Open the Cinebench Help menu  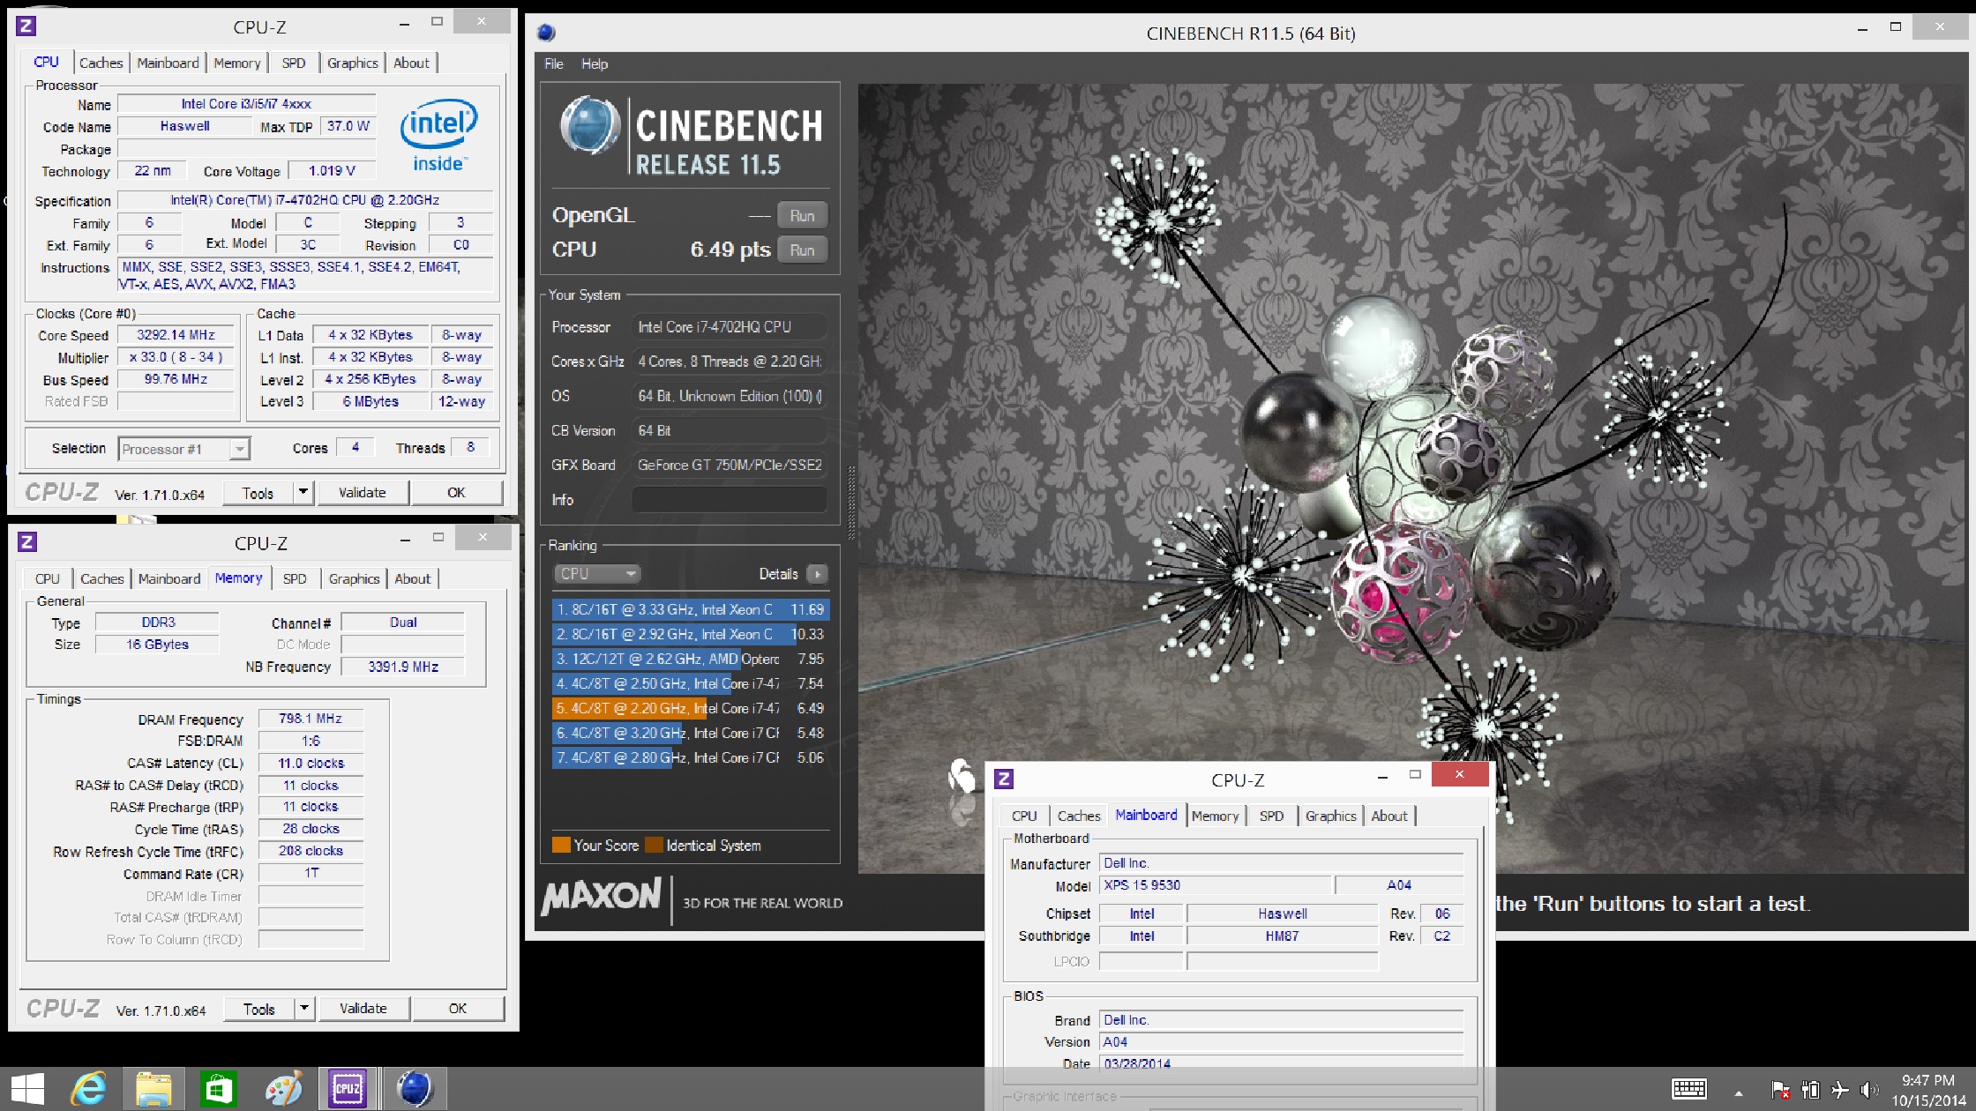(x=595, y=63)
